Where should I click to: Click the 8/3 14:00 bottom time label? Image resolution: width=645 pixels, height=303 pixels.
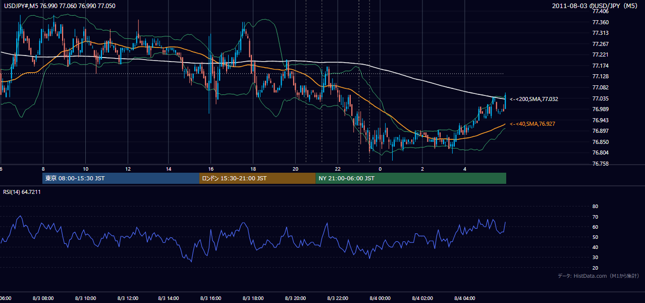pos(169,298)
